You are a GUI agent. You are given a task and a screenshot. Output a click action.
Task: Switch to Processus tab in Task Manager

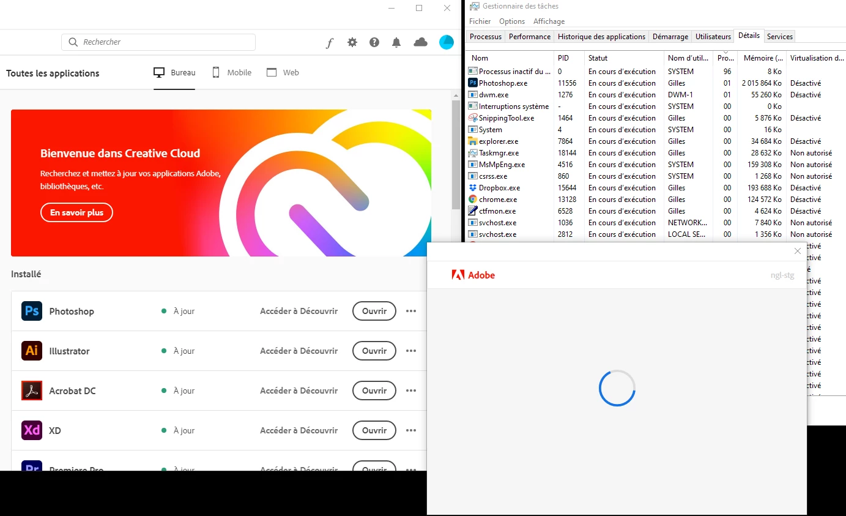(486, 37)
